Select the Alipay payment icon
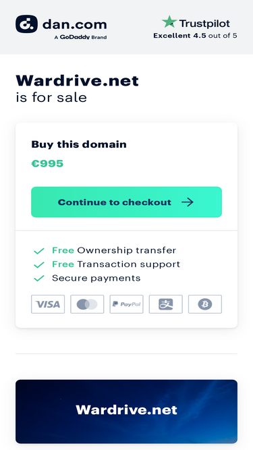 (166, 304)
